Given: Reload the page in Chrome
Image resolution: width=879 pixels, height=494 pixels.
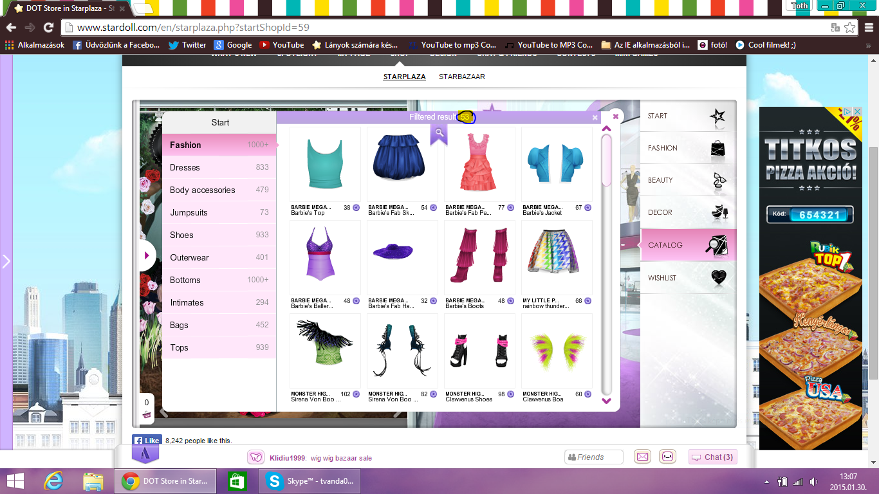Looking at the screenshot, I should [x=48, y=28].
